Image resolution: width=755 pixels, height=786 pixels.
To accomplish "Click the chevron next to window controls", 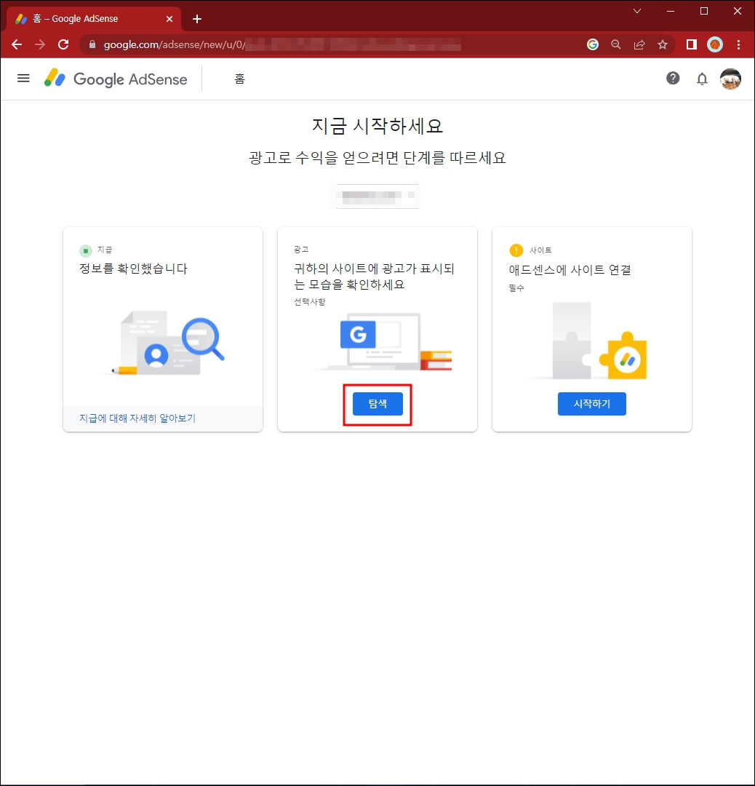I will click(x=637, y=11).
